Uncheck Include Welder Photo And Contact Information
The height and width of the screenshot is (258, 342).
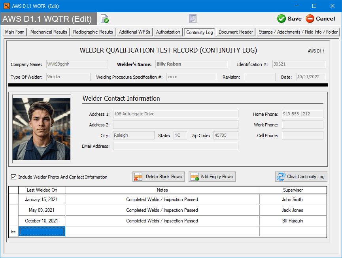point(13,177)
